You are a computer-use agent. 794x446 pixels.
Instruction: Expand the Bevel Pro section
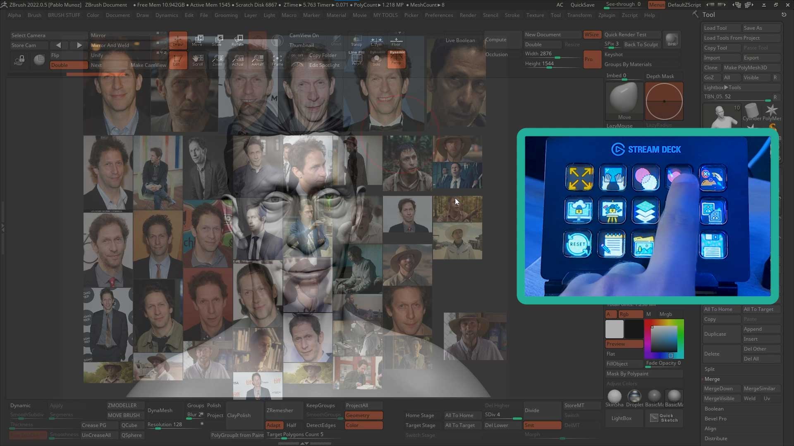click(715, 419)
